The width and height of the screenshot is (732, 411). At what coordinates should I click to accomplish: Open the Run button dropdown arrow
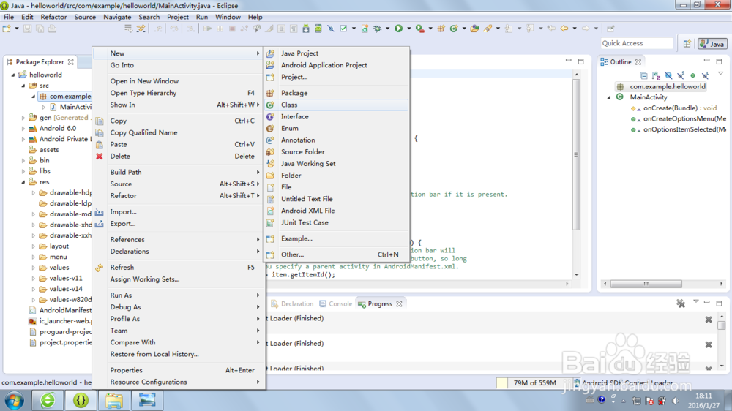coord(409,29)
